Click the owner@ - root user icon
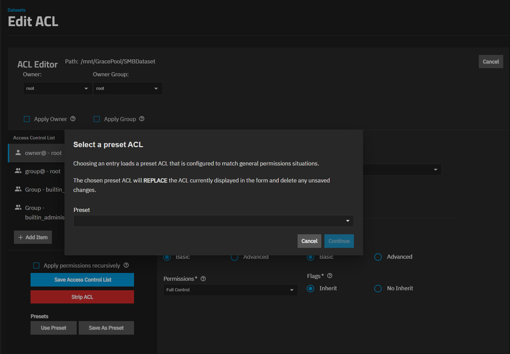510x354 pixels. click(x=18, y=153)
